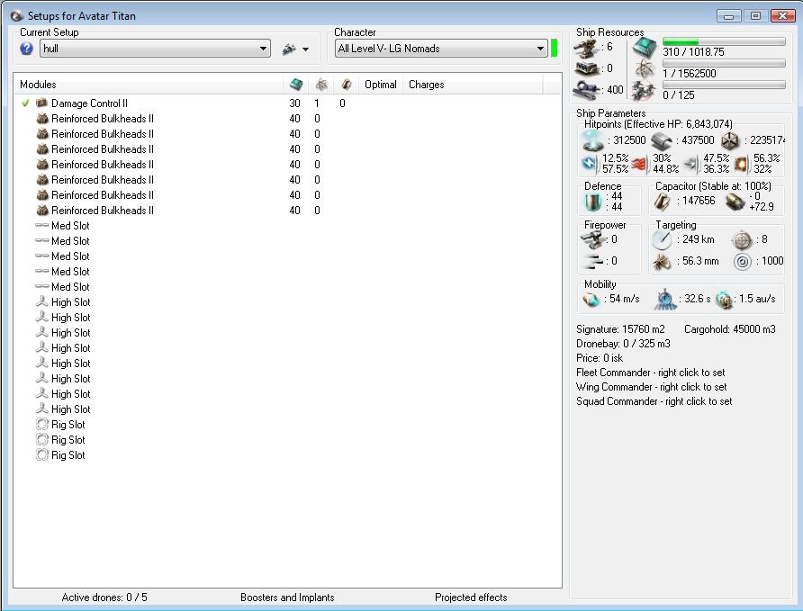Screen dimensions: 803x611
Task: Click the max targets icon showing 8
Action: point(742,240)
